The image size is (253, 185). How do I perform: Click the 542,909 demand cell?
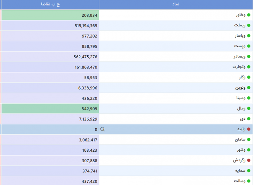point(50,108)
